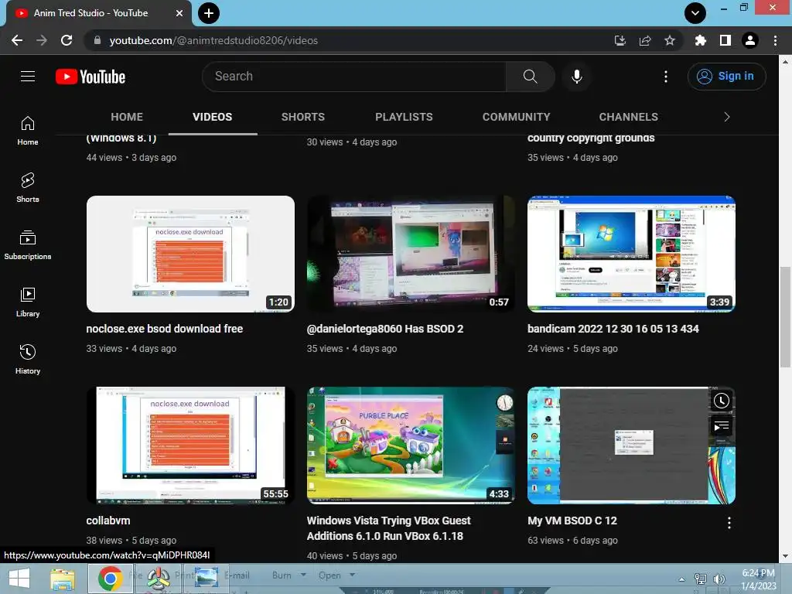Open the Windows Vista Purble Place thumbnail

pos(411,445)
